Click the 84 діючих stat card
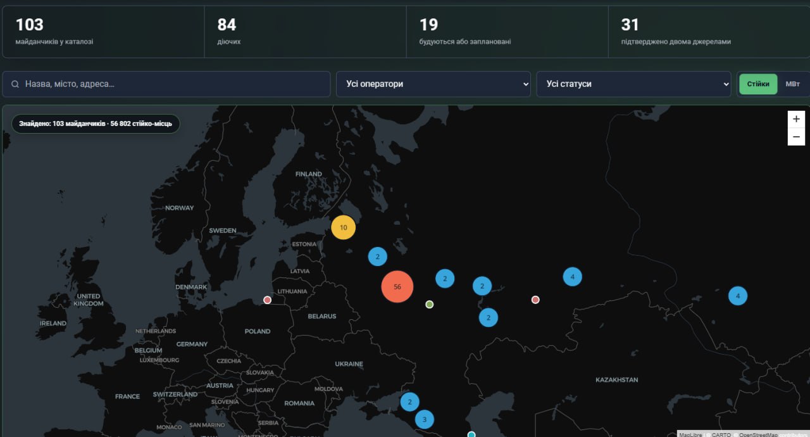Image resolution: width=810 pixels, height=437 pixels. (305, 32)
